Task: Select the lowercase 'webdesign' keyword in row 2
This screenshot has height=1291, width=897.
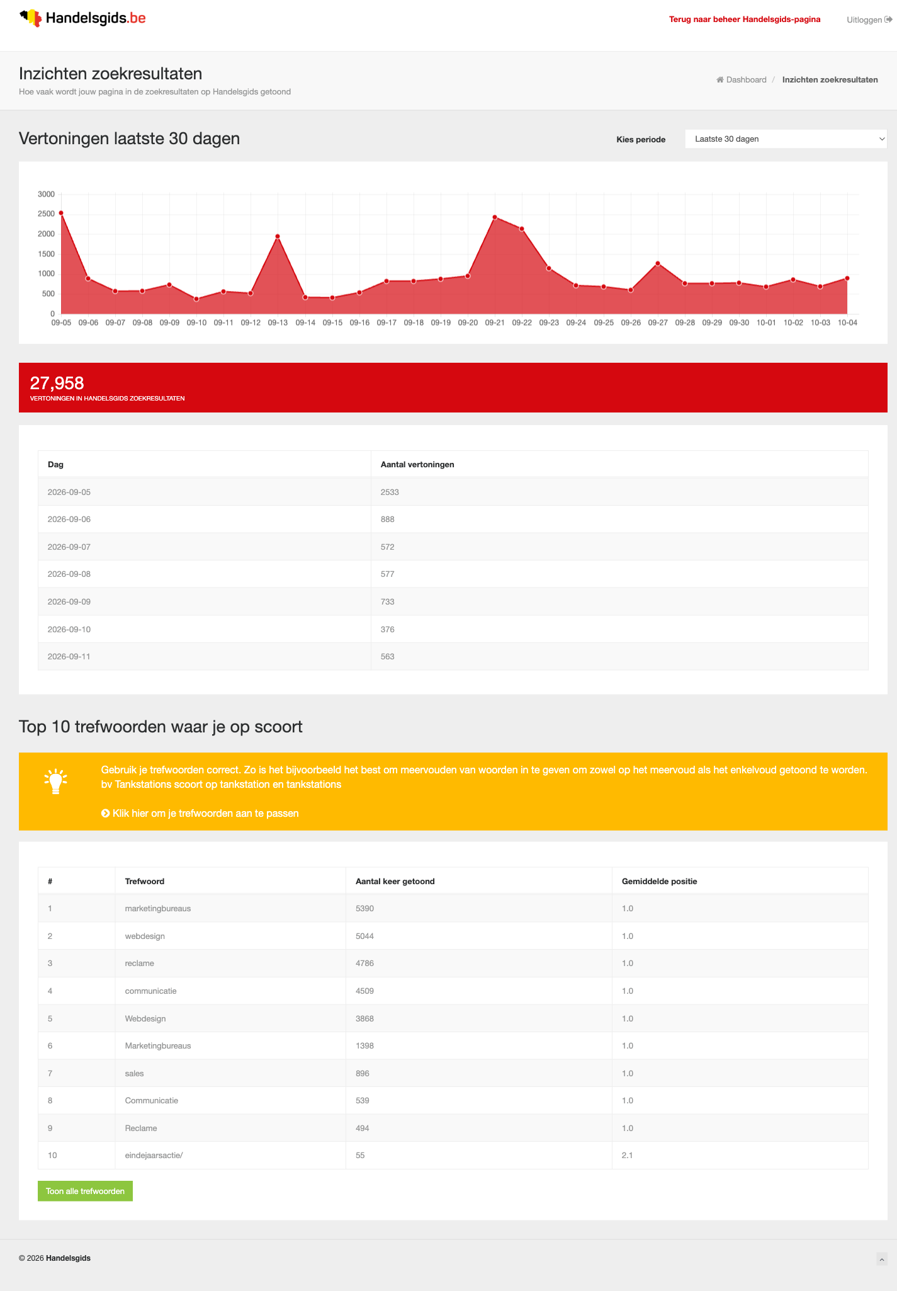Action: (x=145, y=936)
